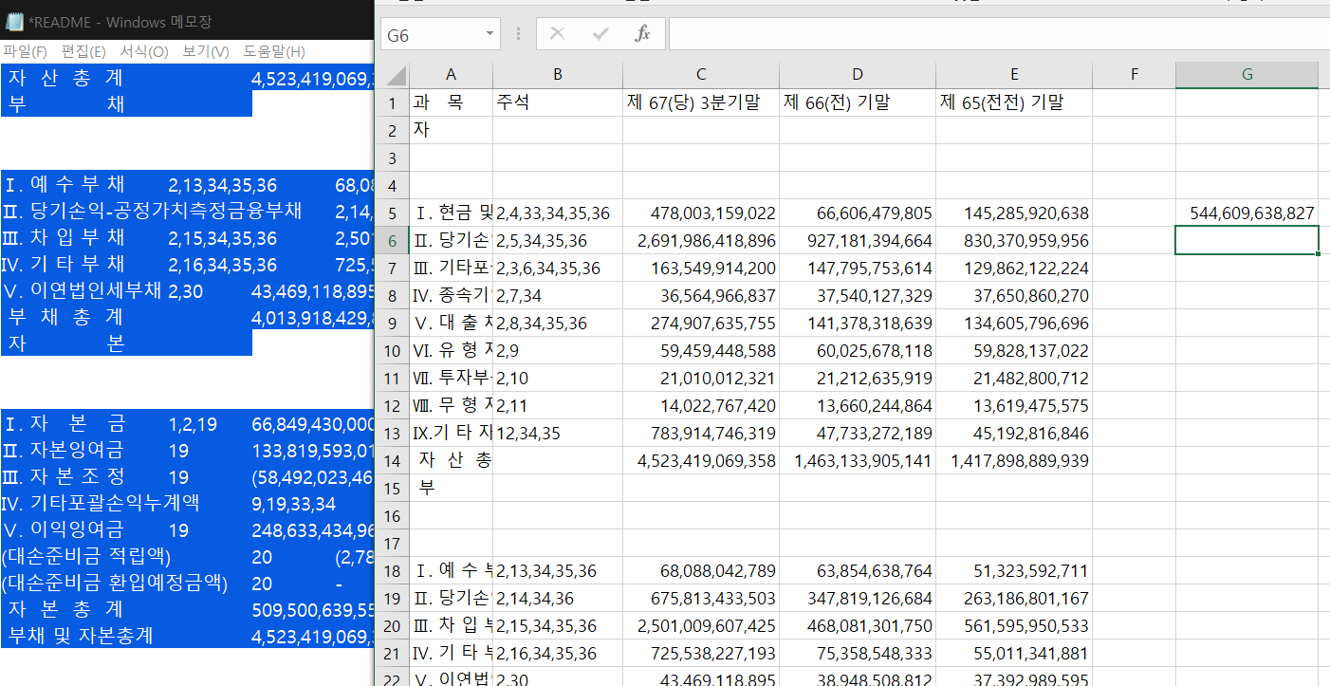Open the 도움말(H) menu in Notepad

(x=274, y=51)
